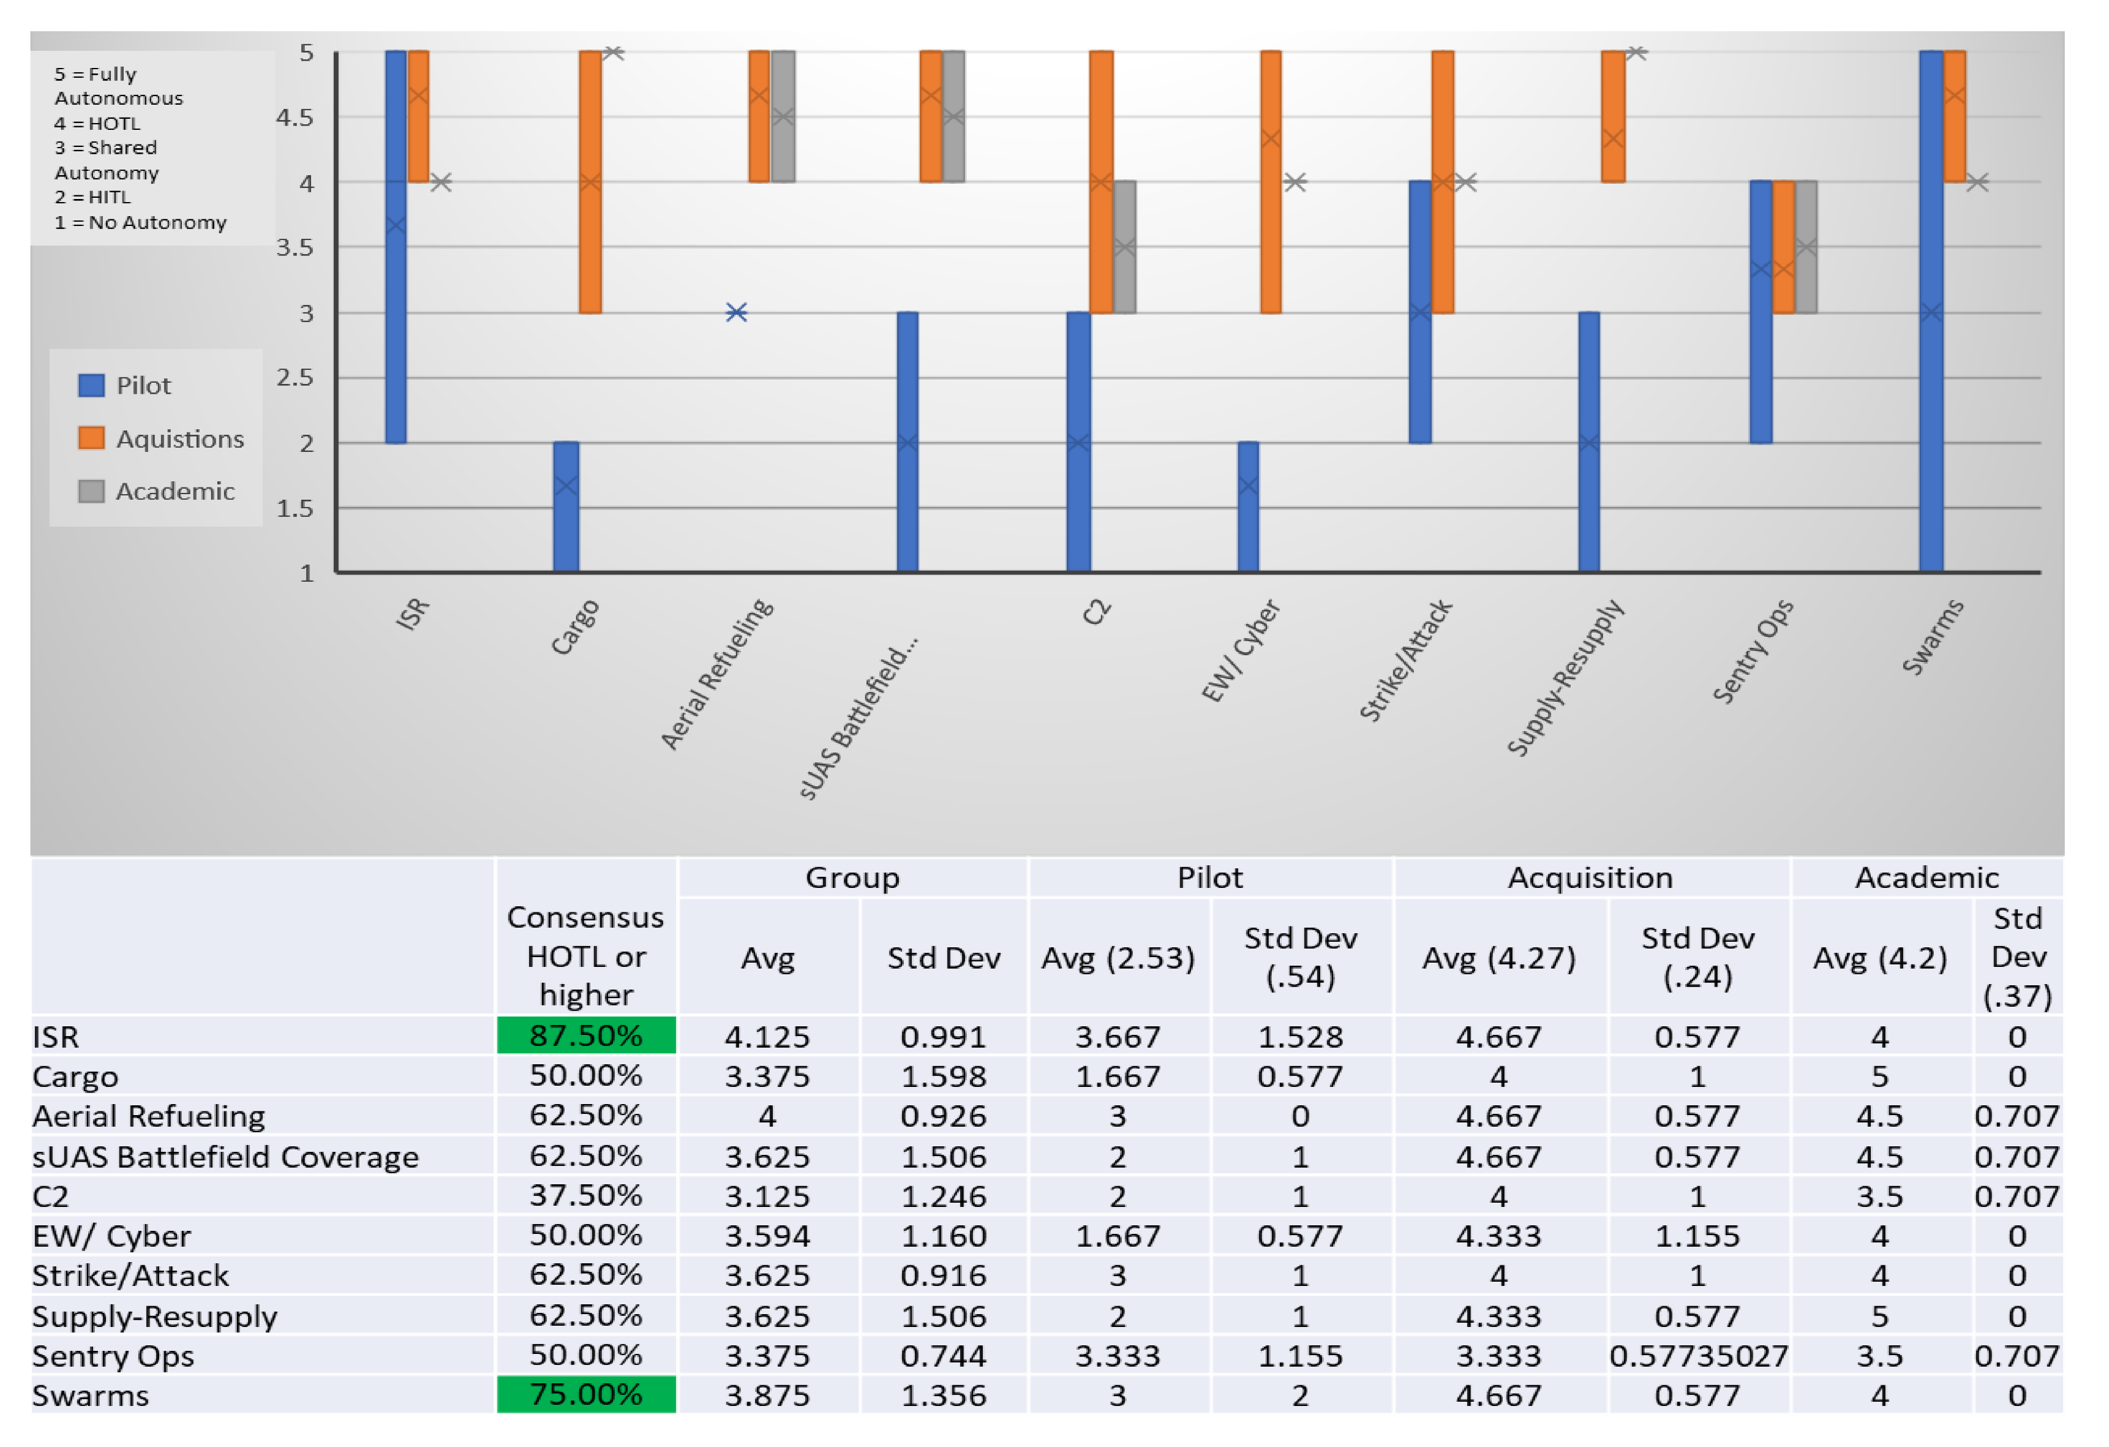Click the orange Aquistions legend swatch
Image resolution: width=2109 pixels, height=1447 pixels.
(91, 438)
